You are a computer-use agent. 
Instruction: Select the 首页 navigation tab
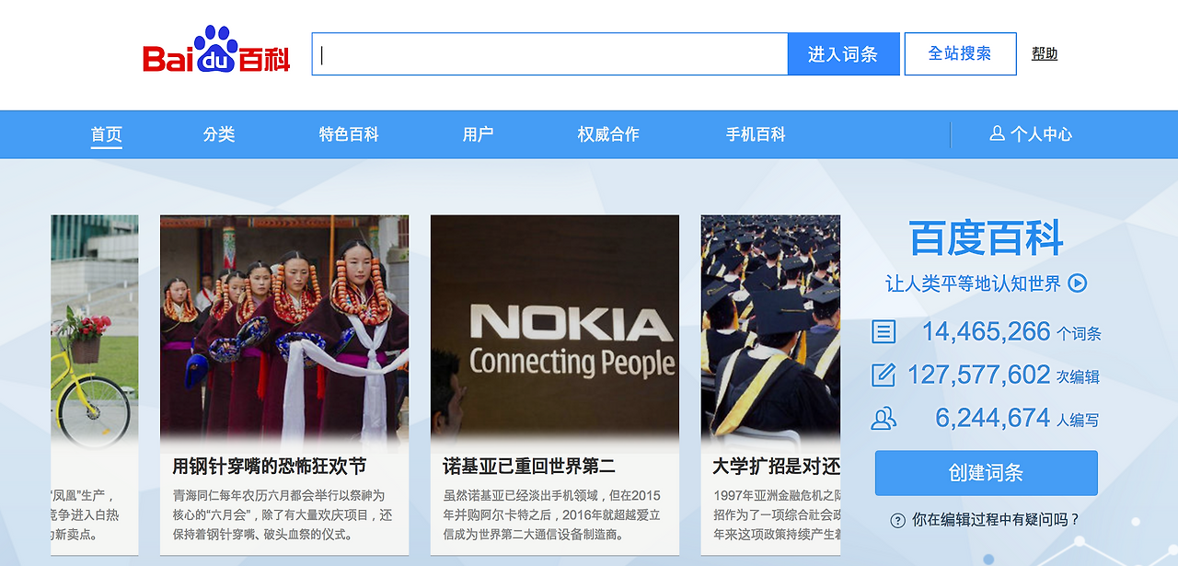(107, 134)
